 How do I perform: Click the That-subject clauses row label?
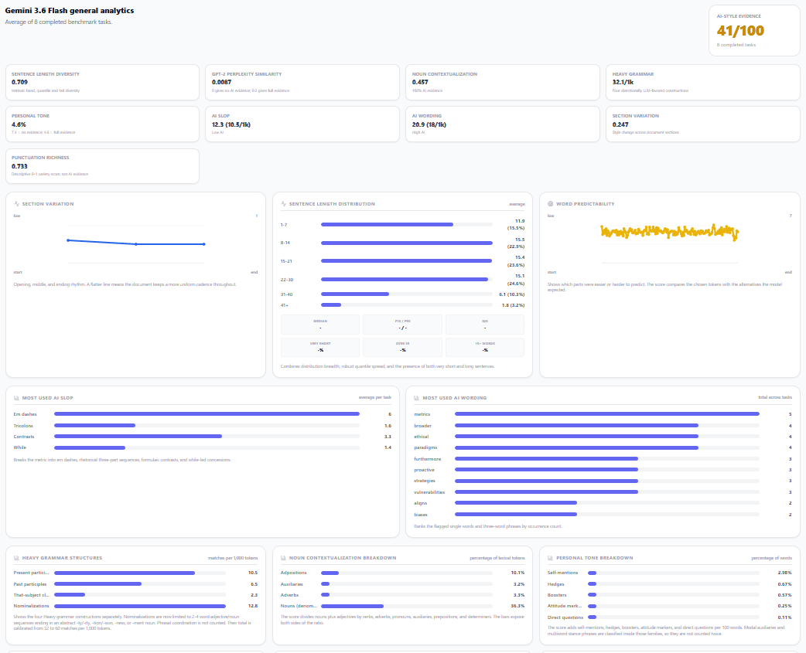click(32, 595)
